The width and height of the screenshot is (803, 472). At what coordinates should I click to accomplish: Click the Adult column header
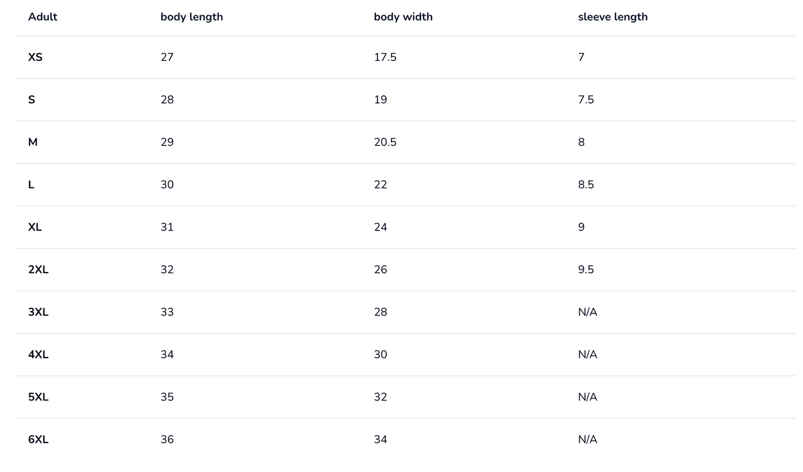click(x=43, y=17)
